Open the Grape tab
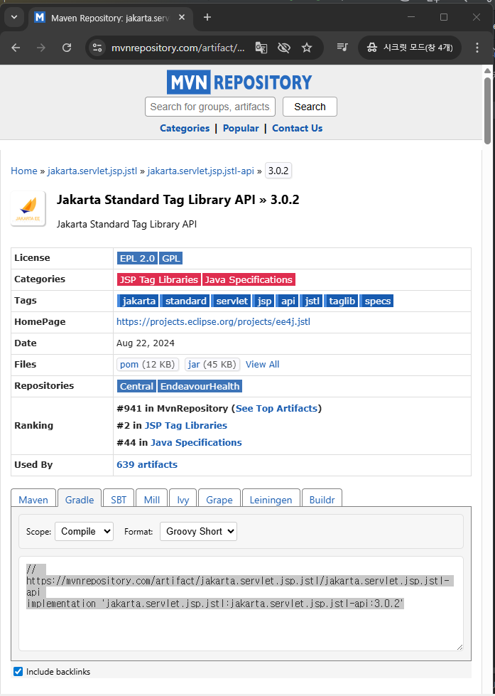Viewport: 495px width, 696px height. tap(219, 499)
